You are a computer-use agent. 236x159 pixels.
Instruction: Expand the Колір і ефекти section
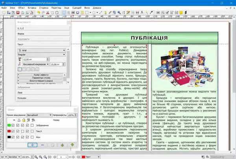pos(40,75)
